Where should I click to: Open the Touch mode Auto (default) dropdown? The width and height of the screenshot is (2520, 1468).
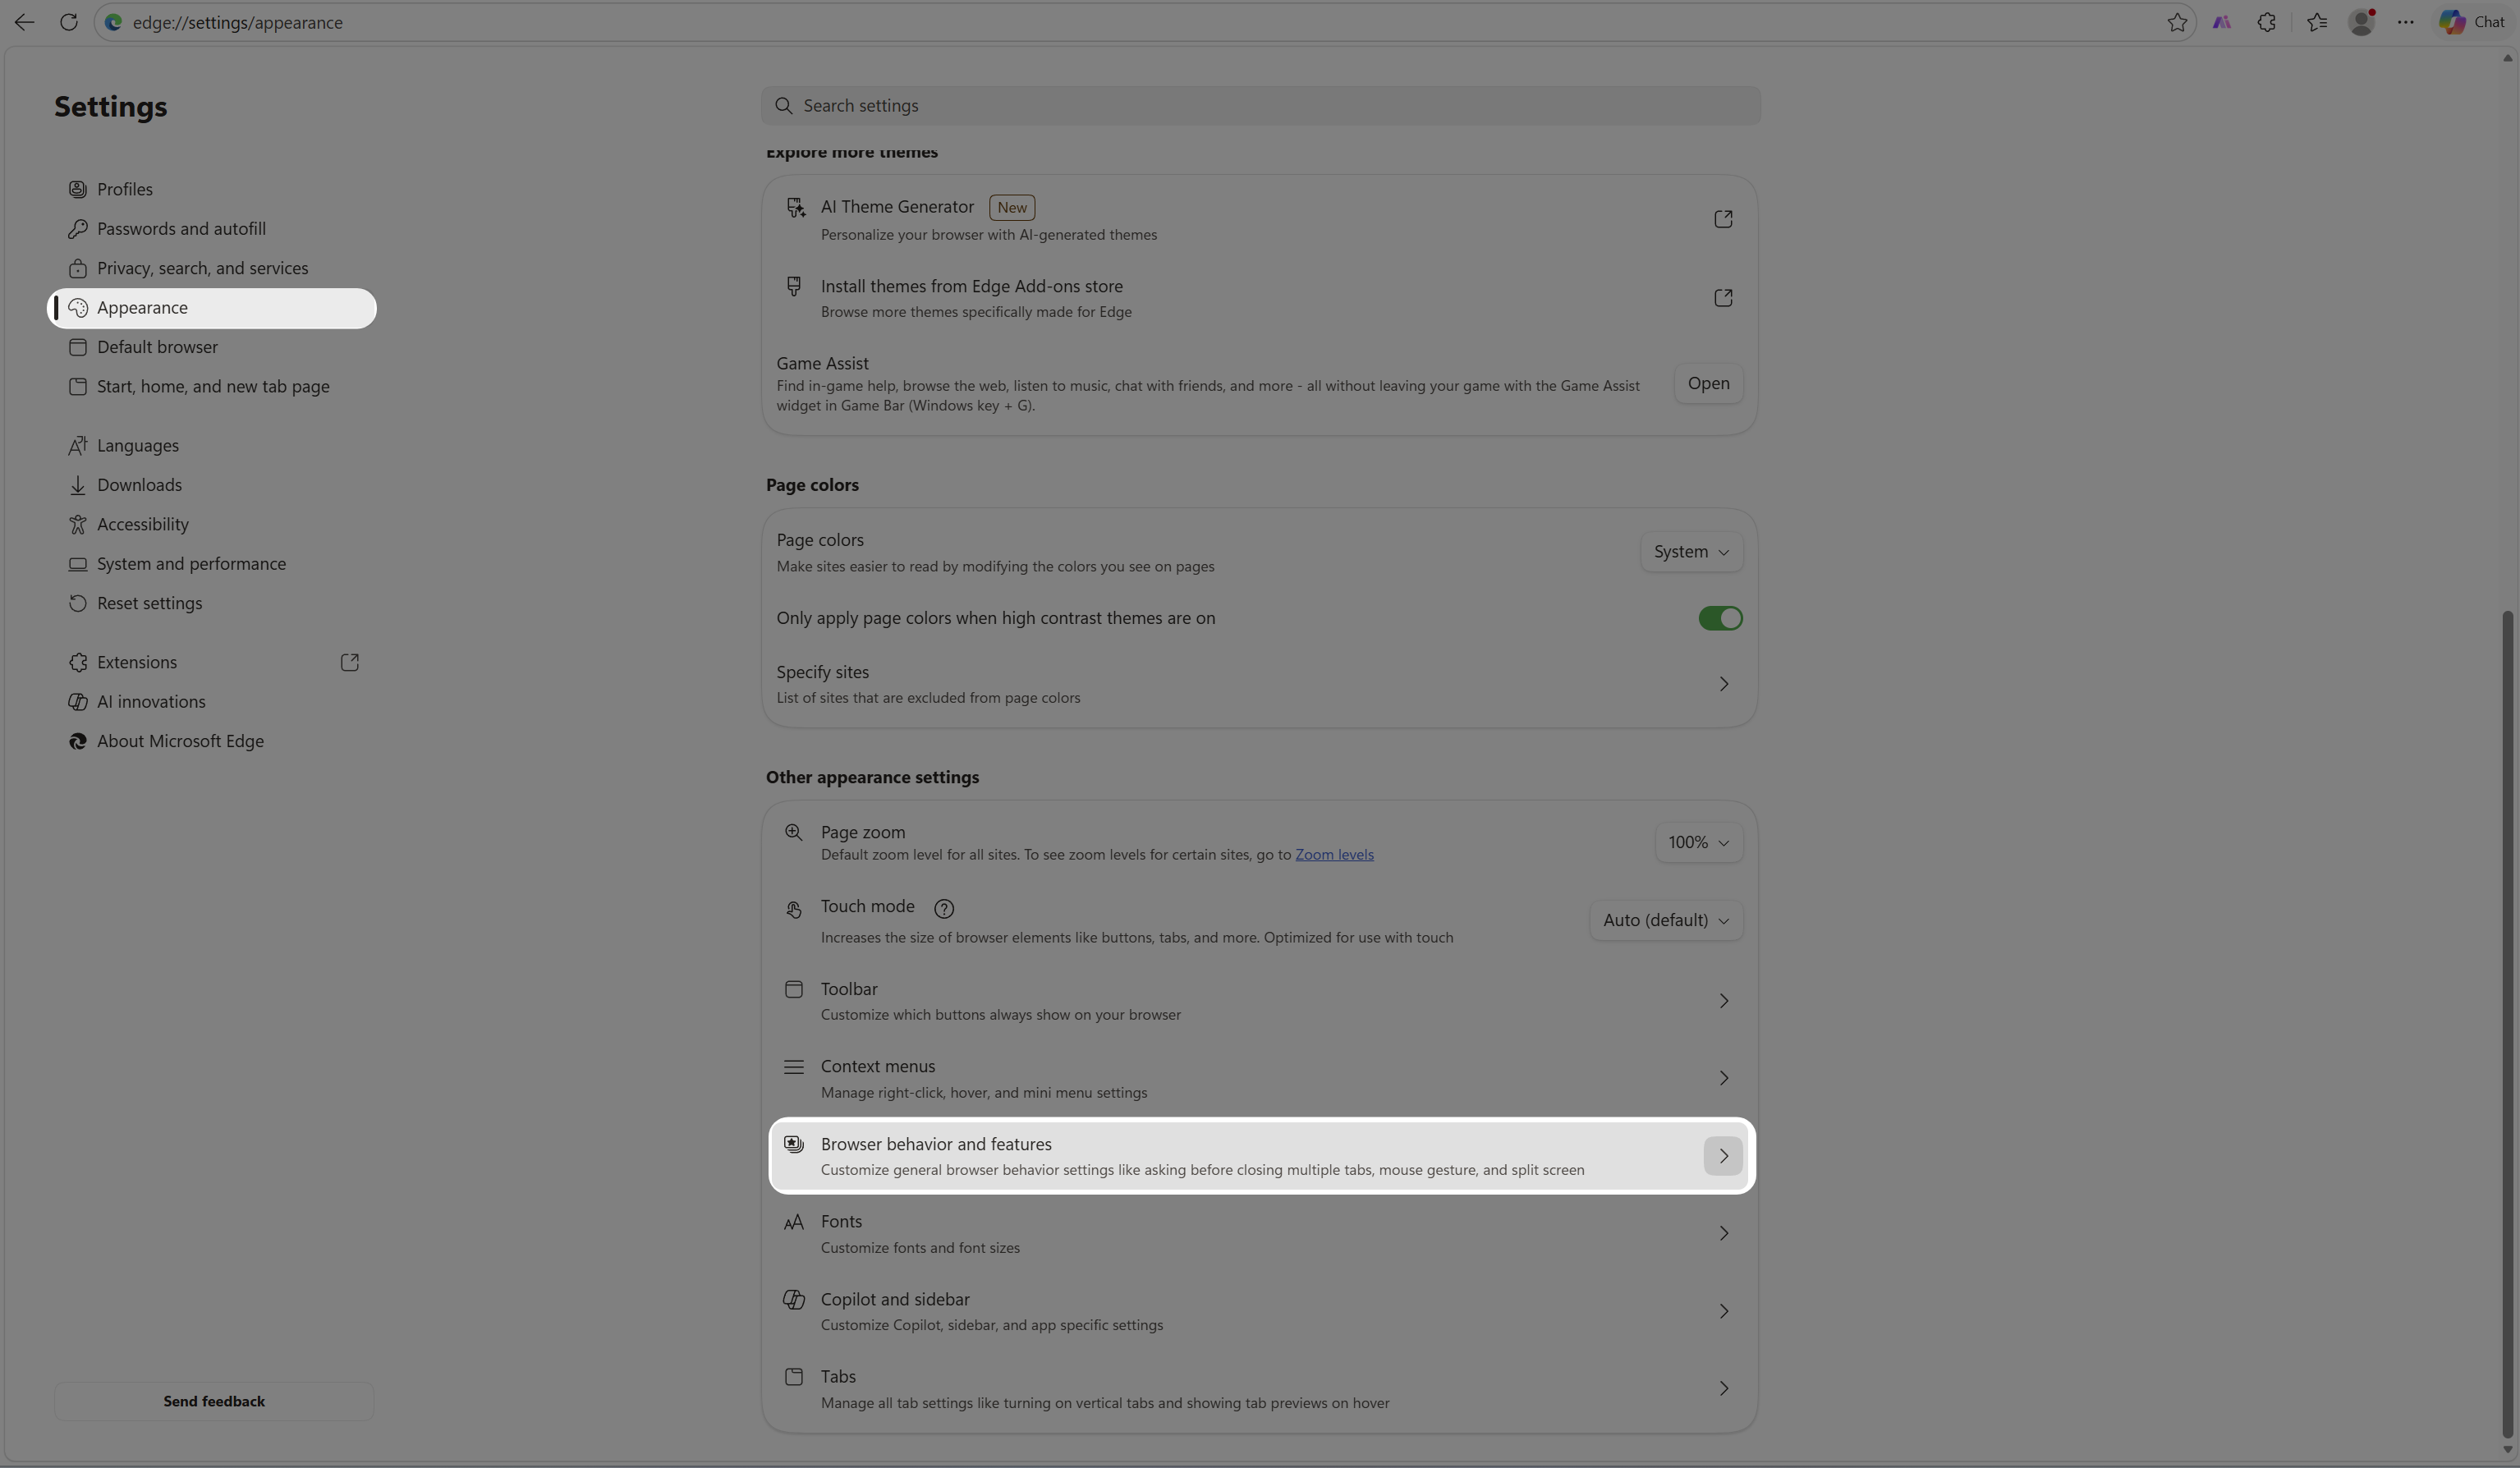pyautogui.click(x=1666, y=920)
